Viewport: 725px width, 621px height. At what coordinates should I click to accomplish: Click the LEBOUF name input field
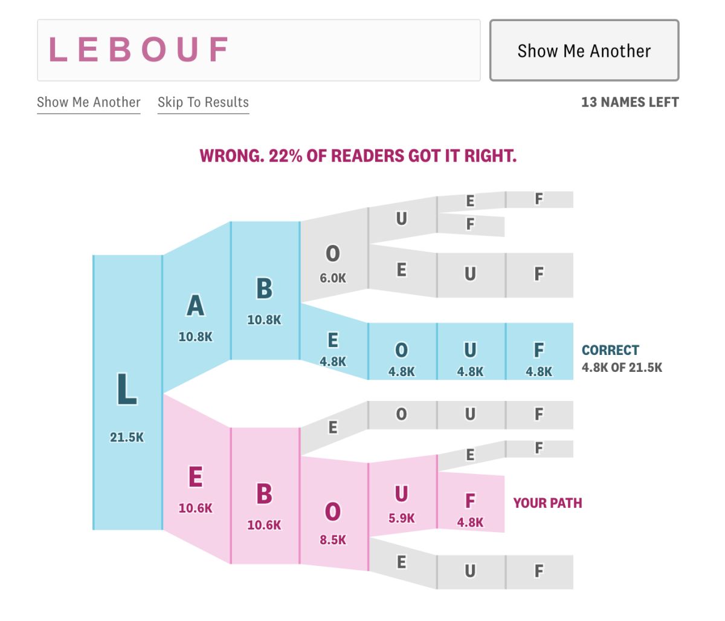click(259, 50)
